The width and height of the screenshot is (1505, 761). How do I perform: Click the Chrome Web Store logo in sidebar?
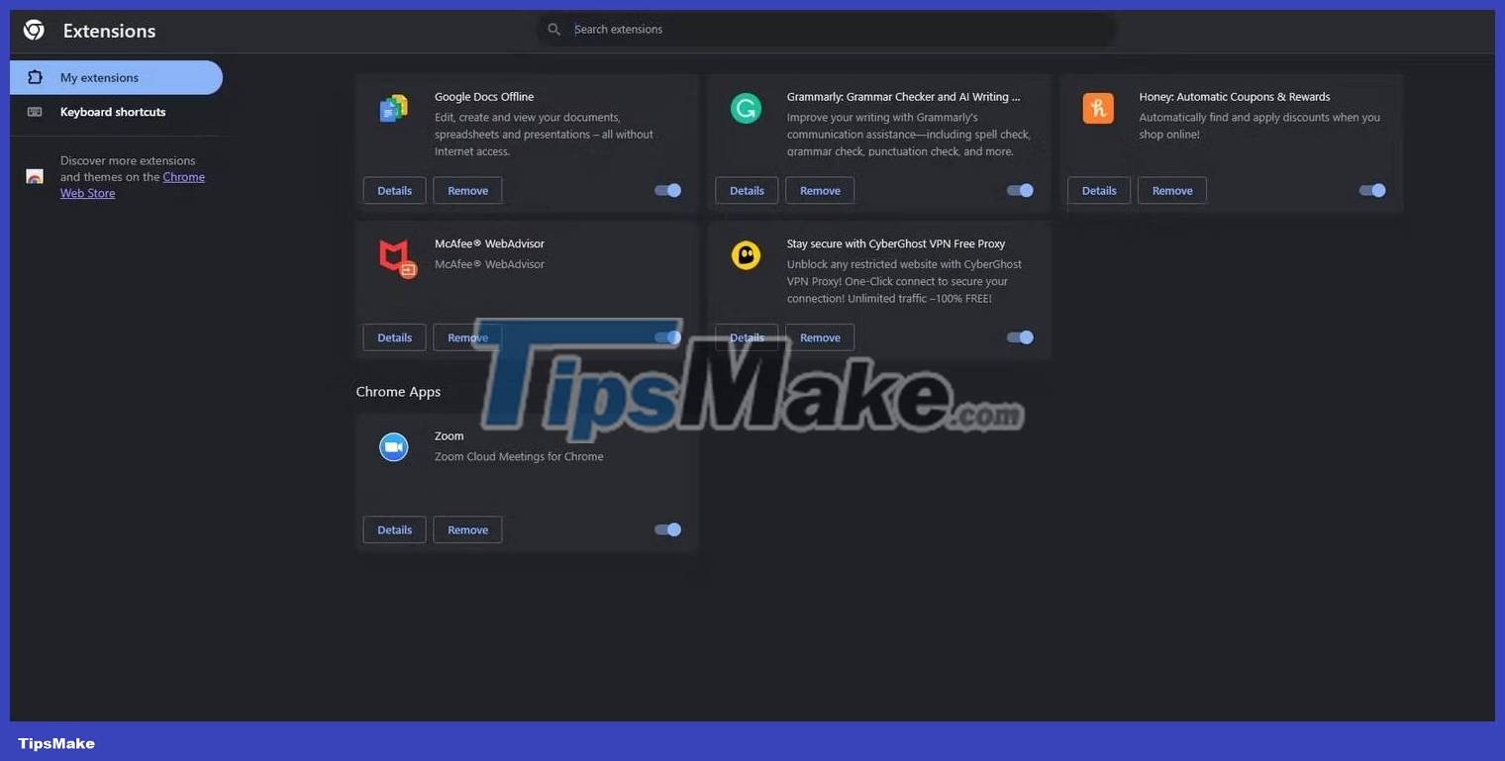[34, 175]
